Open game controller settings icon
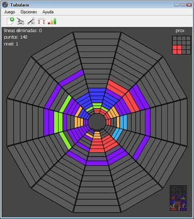The width and height of the screenshot is (194, 219). pyautogui.click(x=21, y=21)
